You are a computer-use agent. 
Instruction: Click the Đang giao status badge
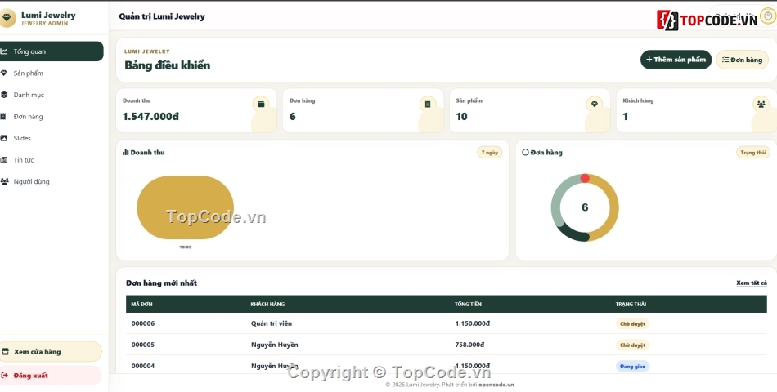pos(632,366)
